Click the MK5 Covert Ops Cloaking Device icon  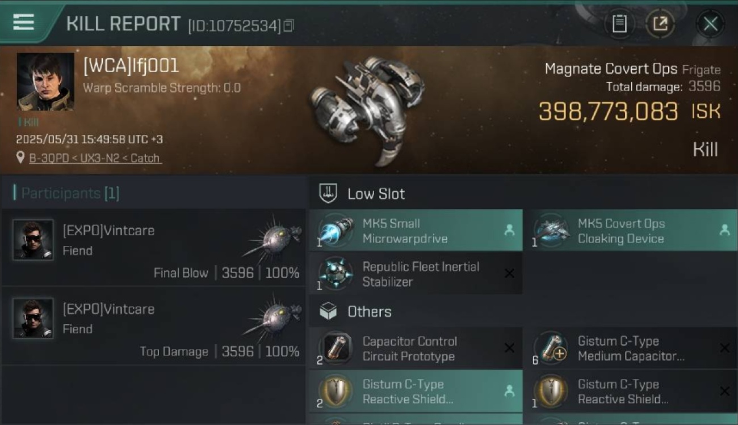pyautogui.click(x=551, y=231)
